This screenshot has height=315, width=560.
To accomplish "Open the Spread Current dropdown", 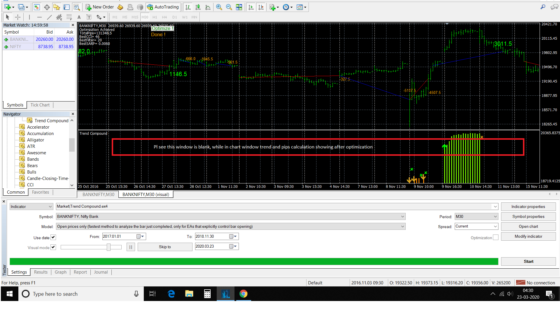I will point(495,226).
